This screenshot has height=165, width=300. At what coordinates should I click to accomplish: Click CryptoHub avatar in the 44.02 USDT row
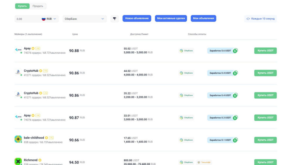(x=18, y=72)
